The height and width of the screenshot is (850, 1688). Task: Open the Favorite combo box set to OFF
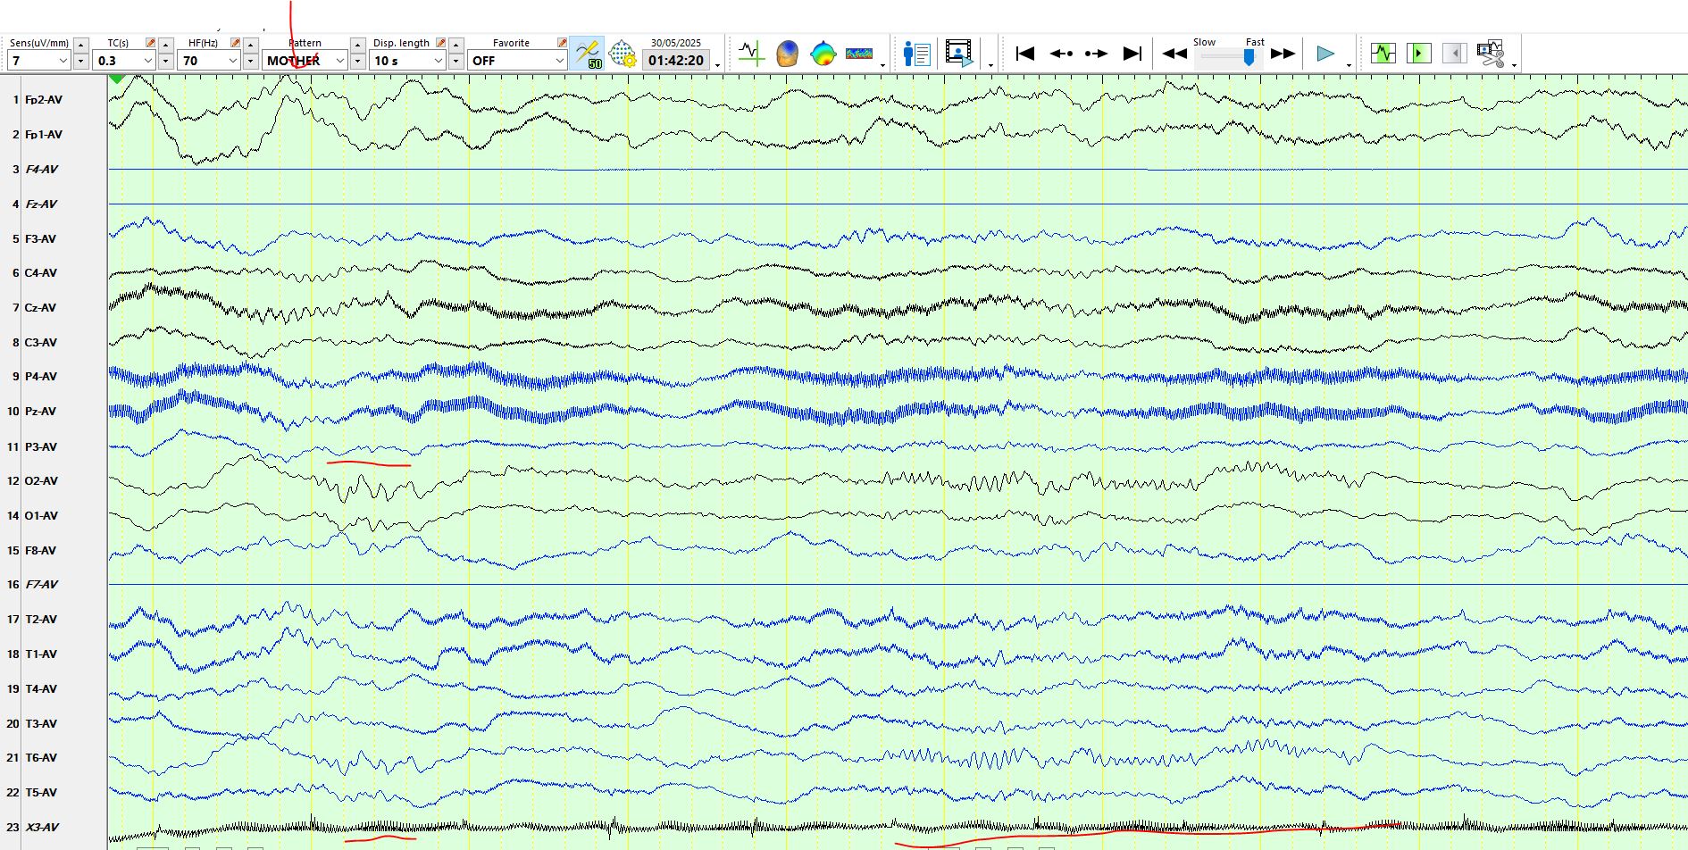click(x=559, y=61)
